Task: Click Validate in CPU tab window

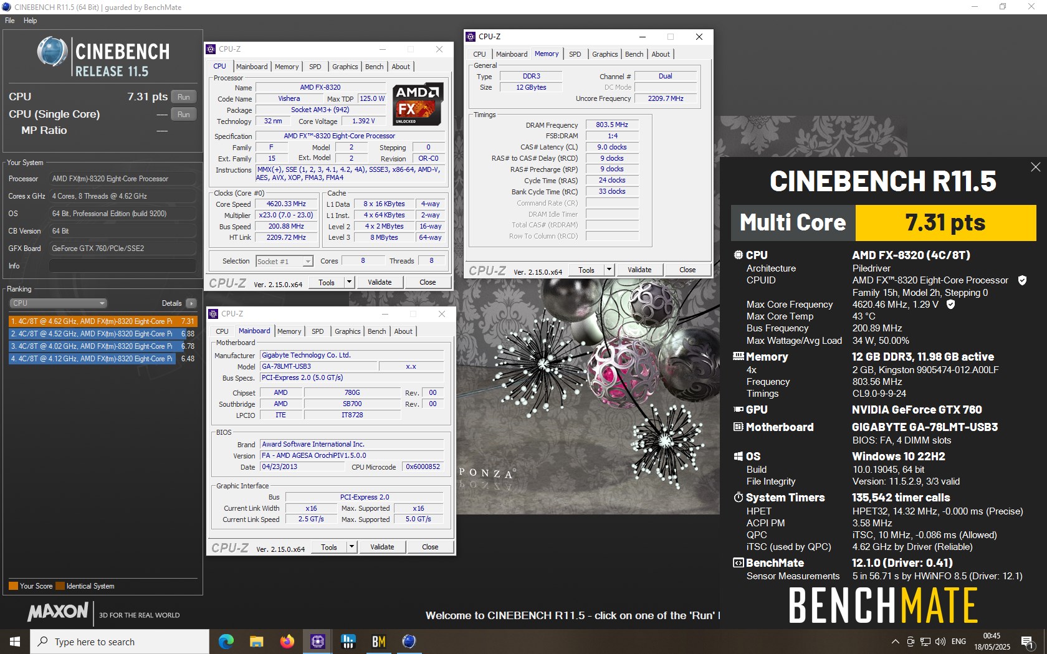Action: [380, 282]
